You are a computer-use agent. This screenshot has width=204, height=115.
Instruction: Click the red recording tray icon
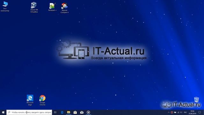click(172, 112)
